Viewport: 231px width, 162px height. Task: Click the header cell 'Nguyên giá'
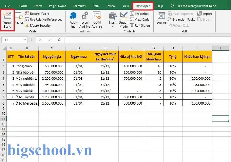pos(52,57)
